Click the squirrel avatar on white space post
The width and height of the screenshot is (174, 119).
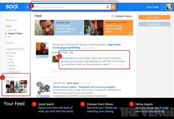click(43, 88)
